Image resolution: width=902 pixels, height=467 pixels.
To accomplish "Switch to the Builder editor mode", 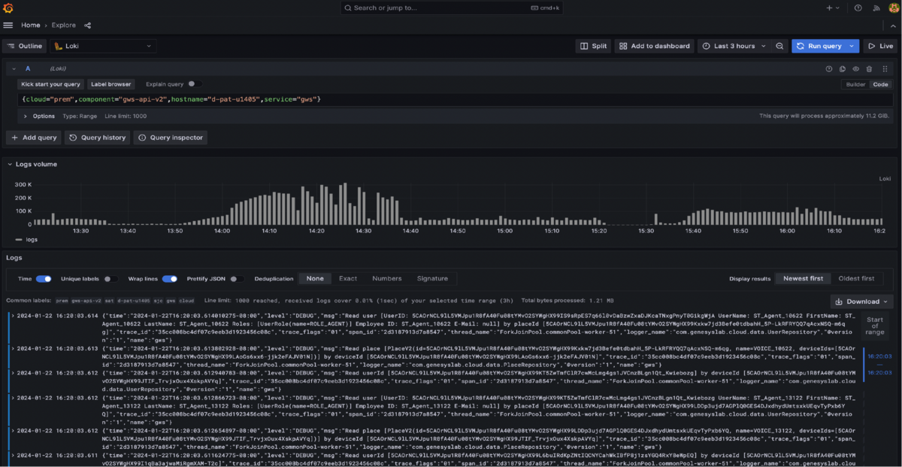I will (855, 84).
